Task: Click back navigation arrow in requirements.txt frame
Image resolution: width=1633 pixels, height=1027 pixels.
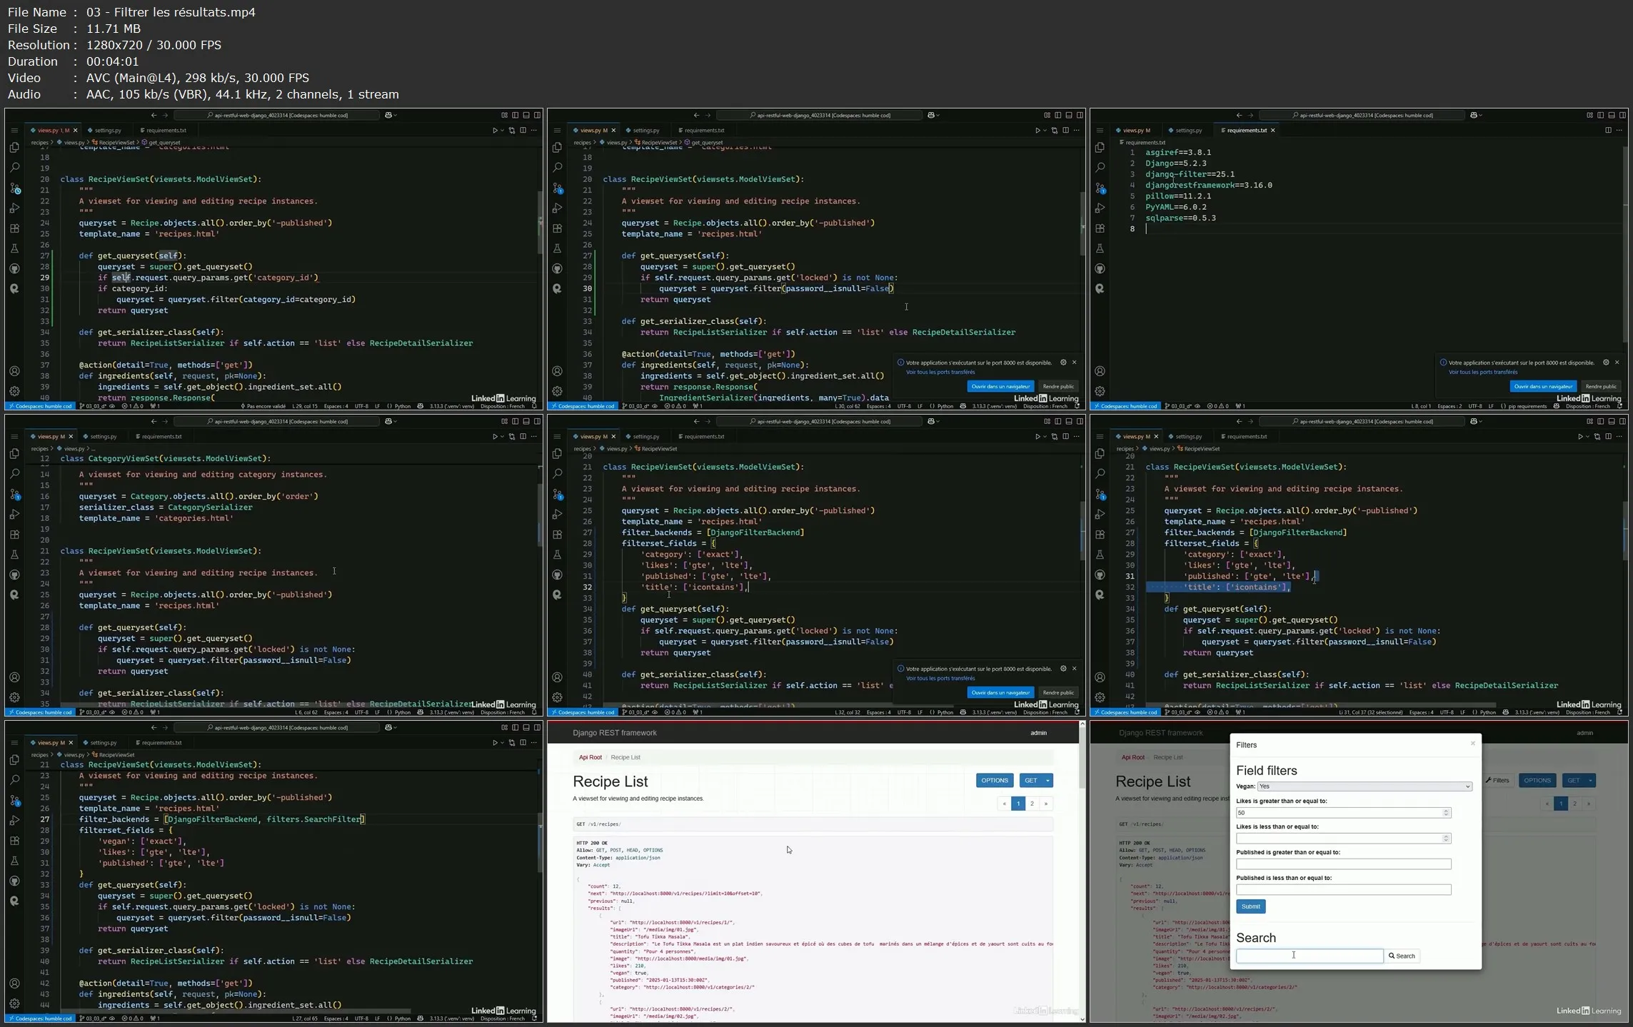Action: (1239, 115)
